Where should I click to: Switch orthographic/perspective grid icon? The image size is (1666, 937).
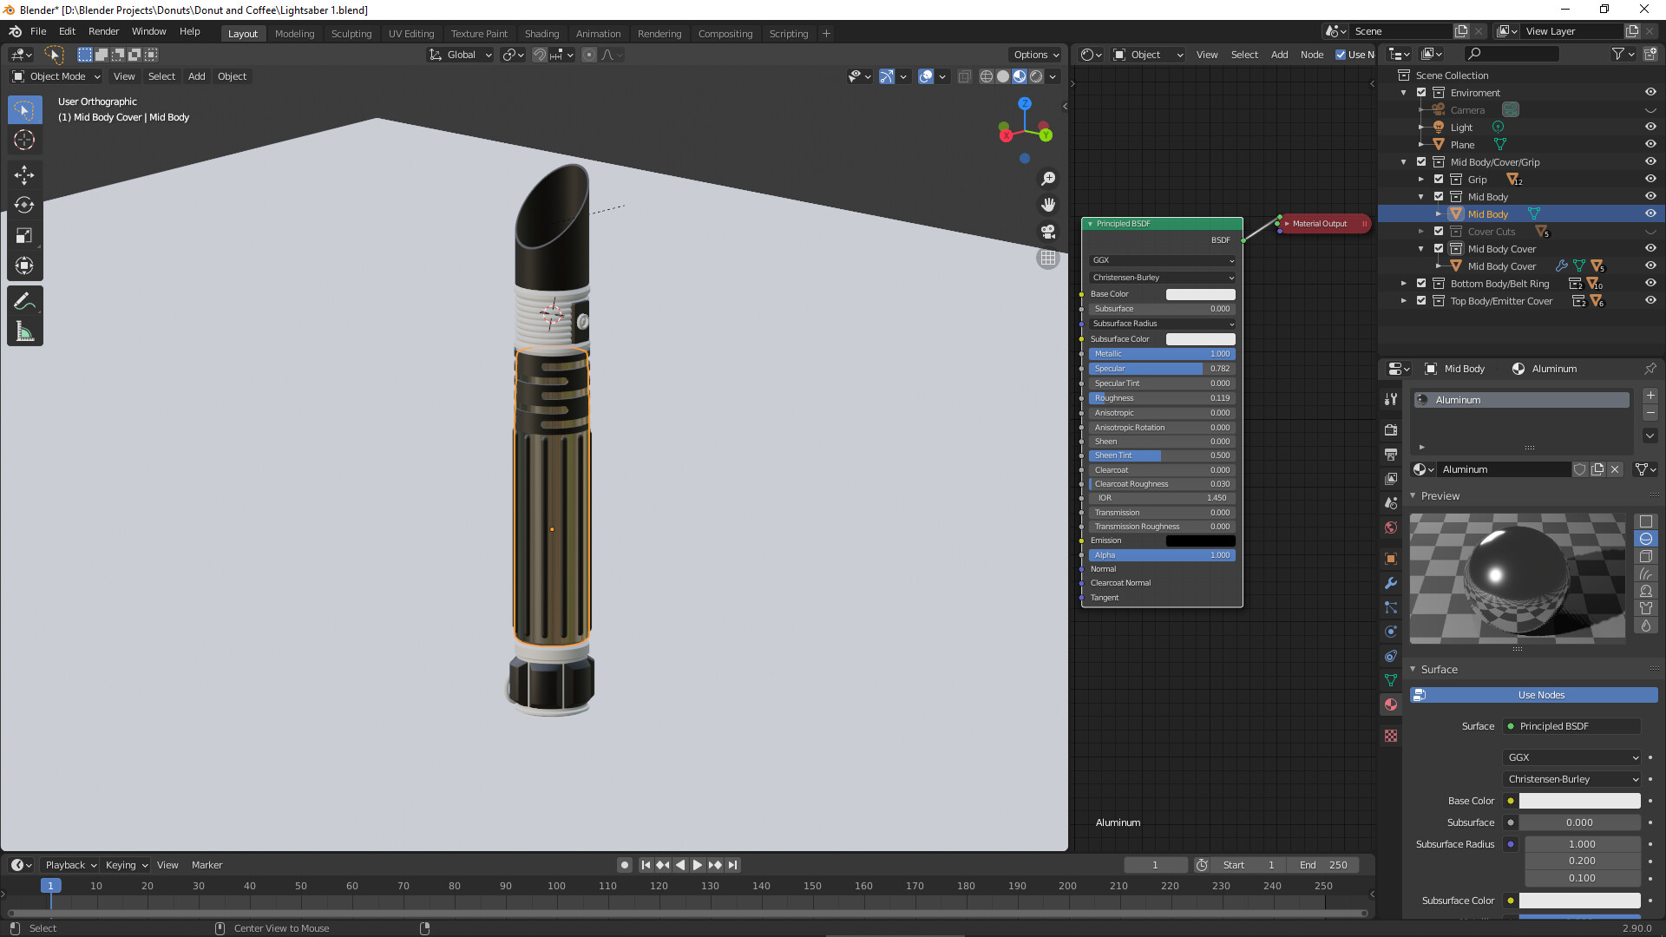coord(1048,259)
